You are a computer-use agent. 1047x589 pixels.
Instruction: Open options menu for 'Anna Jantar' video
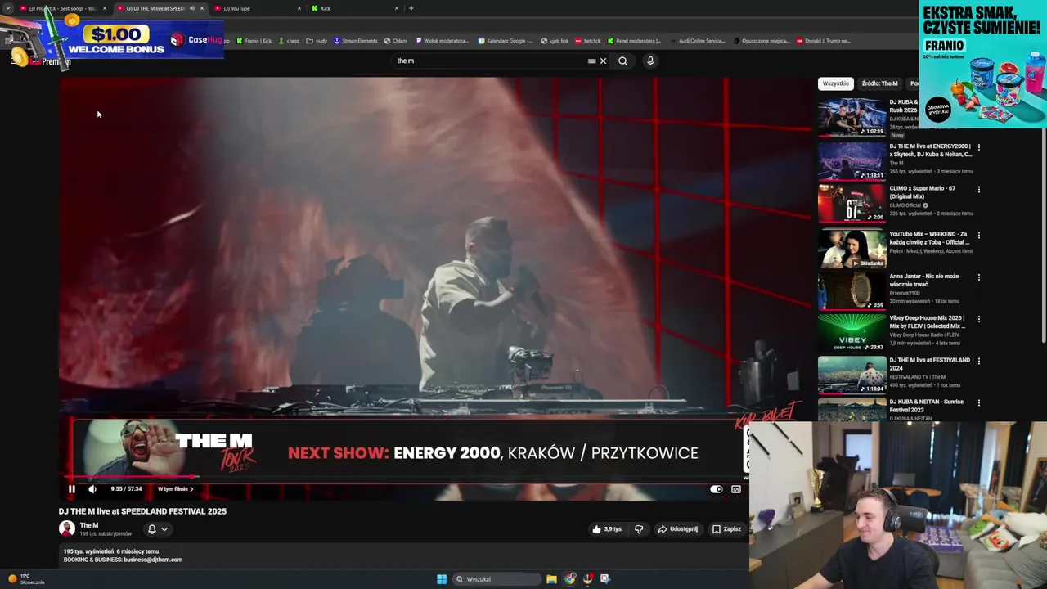point(978,277)
